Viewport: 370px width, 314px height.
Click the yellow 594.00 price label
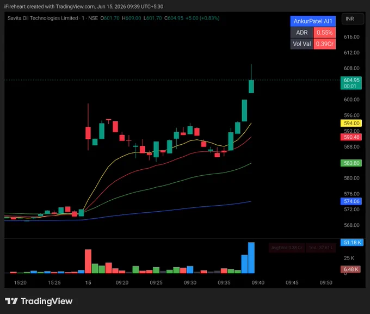coord(351,123)
